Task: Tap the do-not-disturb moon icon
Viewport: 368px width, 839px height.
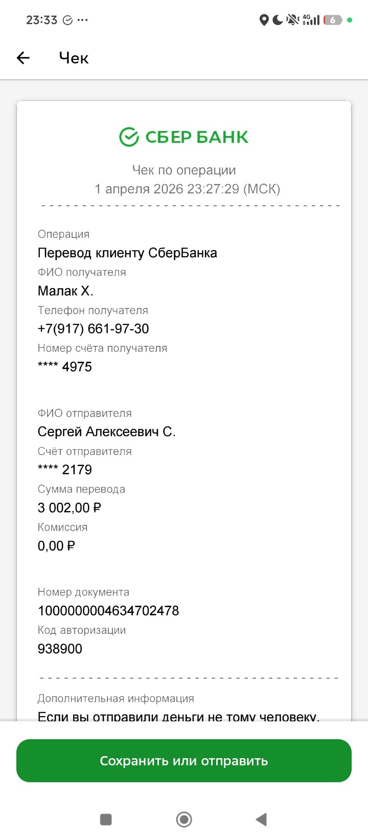Action: (278, 20)
